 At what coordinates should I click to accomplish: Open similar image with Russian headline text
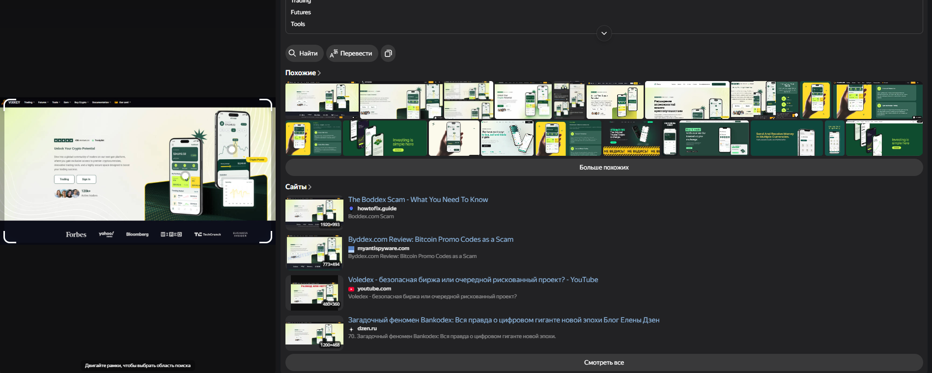tap(687, 100)
